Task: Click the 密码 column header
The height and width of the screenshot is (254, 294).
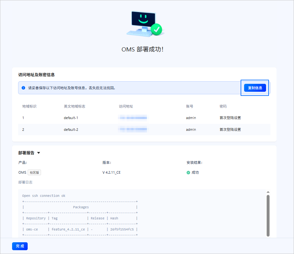Action: point(223,106)
